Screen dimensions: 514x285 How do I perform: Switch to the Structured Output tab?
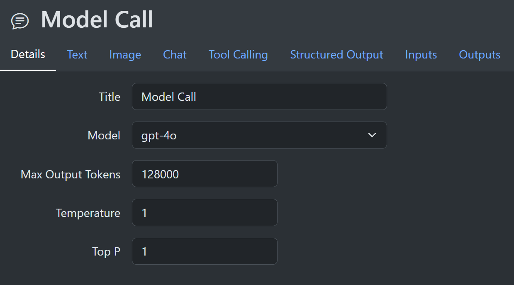pos(336,55)
